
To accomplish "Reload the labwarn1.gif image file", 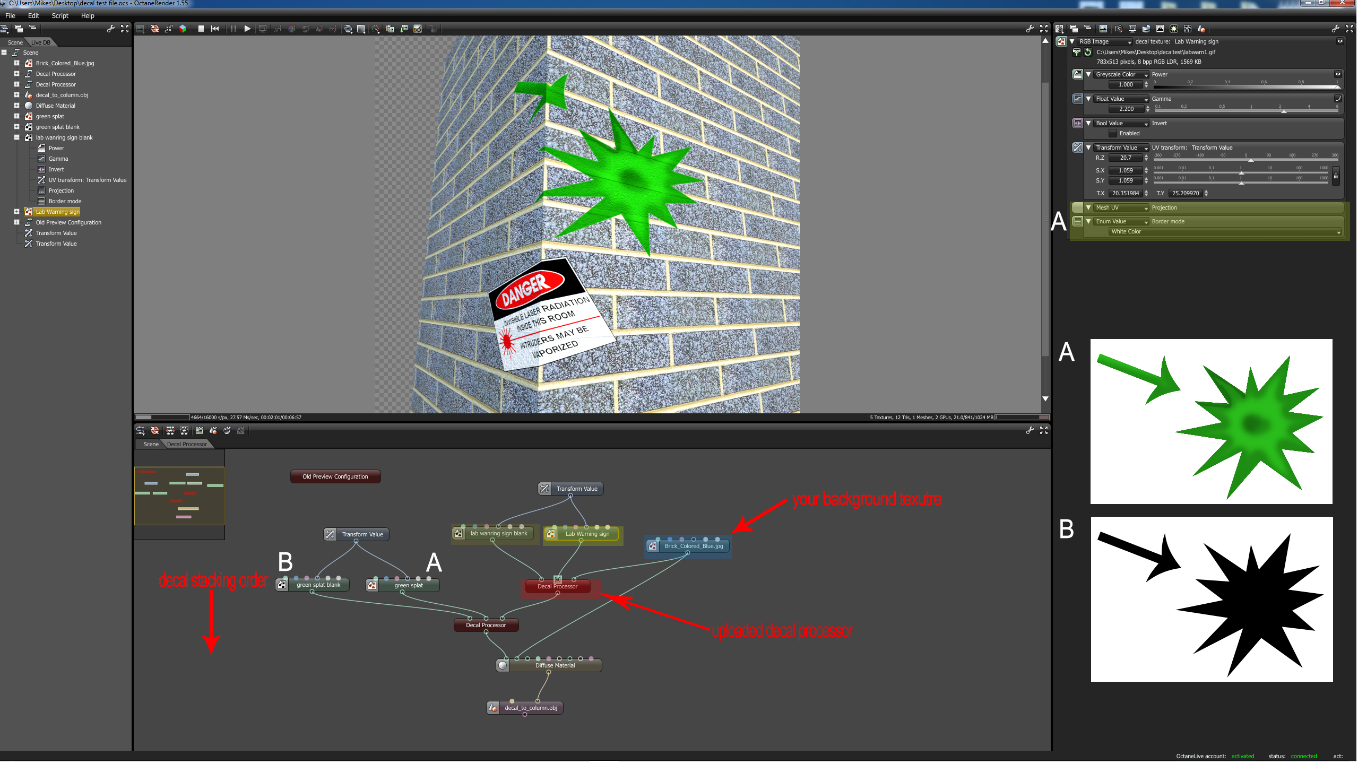I will pos(1088,52).
